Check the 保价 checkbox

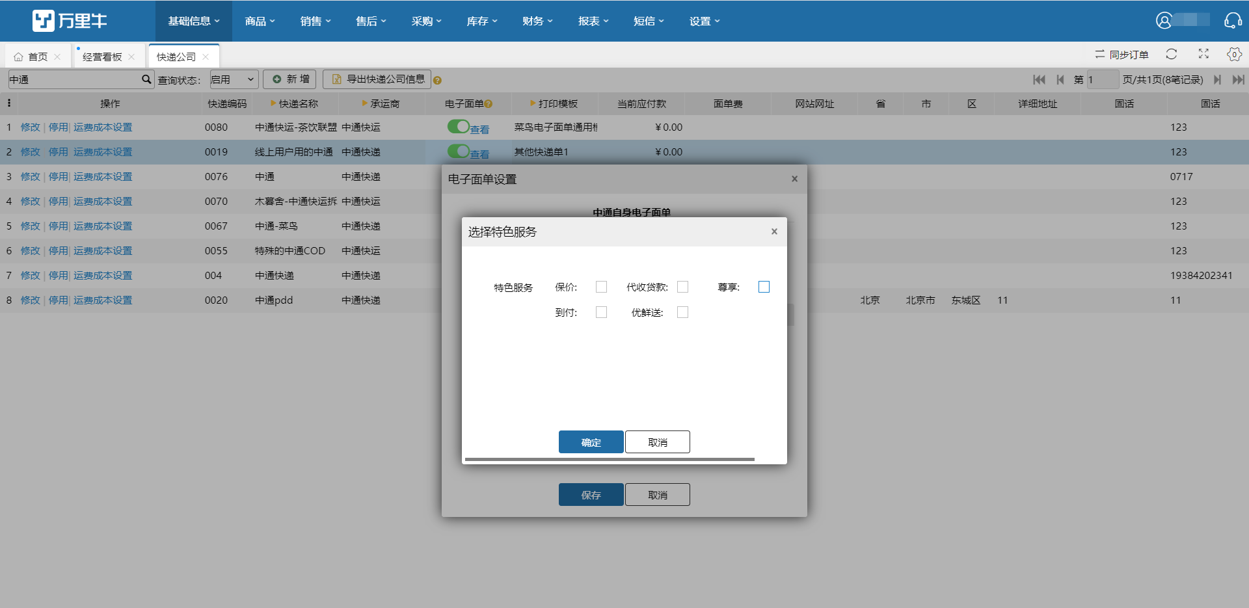pos(601,287)
